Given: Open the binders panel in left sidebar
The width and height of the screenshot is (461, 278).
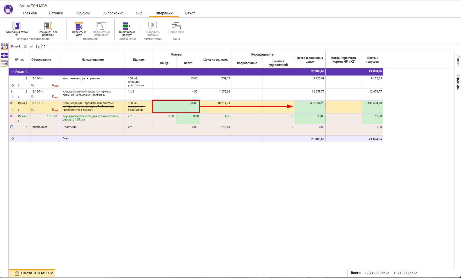Looking at the screenshot, I should coord(4,46).
